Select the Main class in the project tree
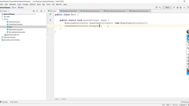189x106 pixels. (11, 27)
